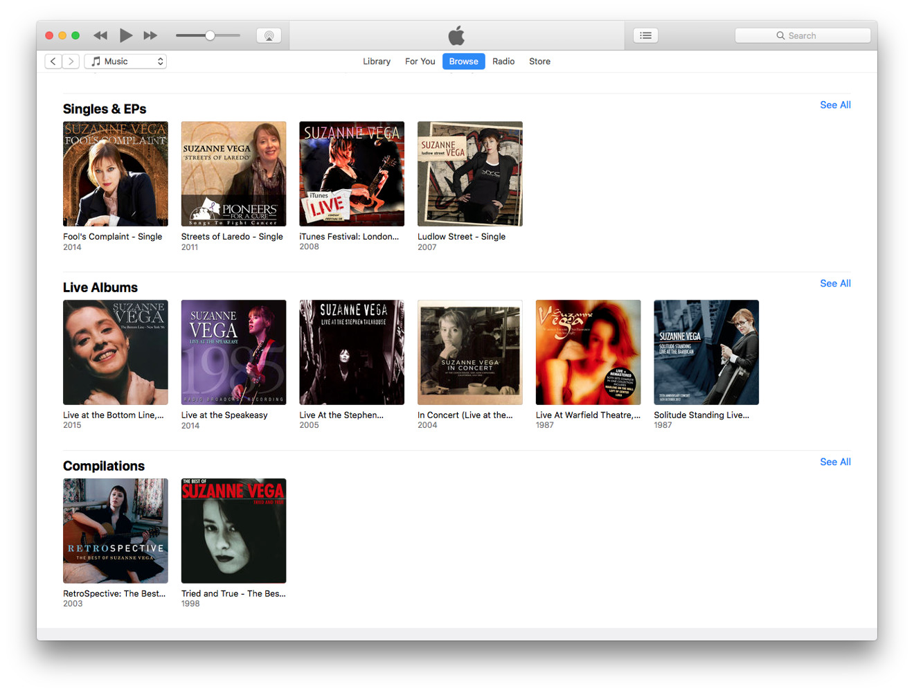Switch to the For You tab

pyautogui.click(x=420, y=62)
